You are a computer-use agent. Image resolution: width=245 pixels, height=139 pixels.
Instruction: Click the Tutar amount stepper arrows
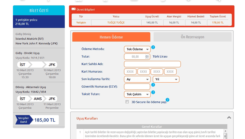tap(147, 57)
